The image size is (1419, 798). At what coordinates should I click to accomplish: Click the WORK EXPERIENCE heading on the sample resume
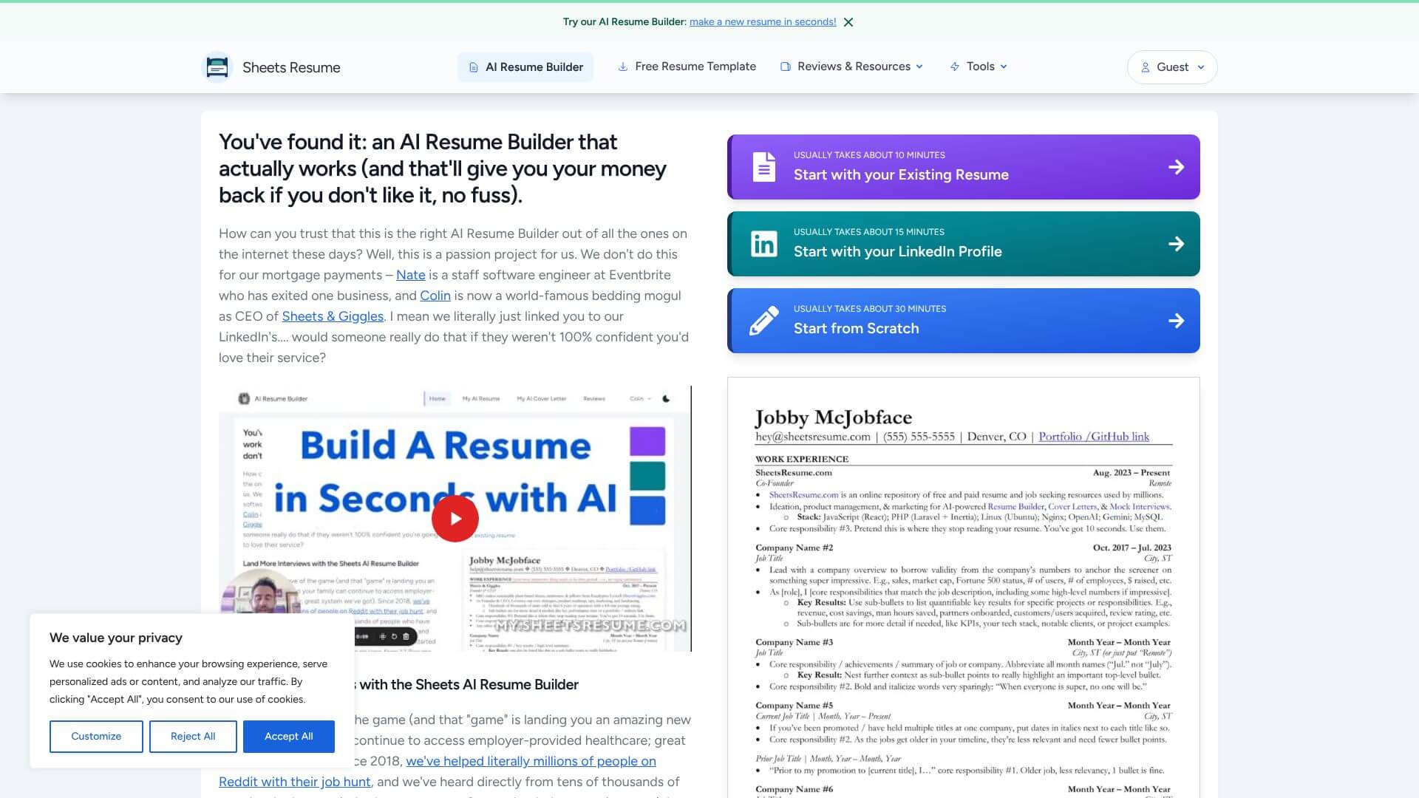click(802, 459)
